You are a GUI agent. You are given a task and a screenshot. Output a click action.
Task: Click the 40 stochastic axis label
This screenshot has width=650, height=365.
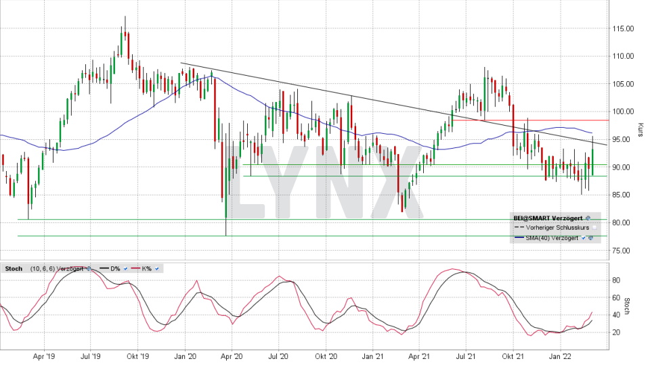(x=616, y=315)
